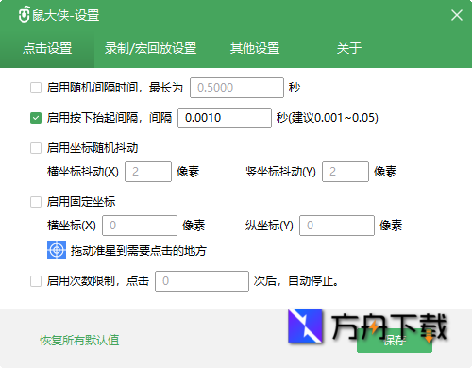The height and width of the screenshot is (368, 472).
Task: Click the 秒(建议0.001~0.05) hint text
Action: [x=328, y=118]
